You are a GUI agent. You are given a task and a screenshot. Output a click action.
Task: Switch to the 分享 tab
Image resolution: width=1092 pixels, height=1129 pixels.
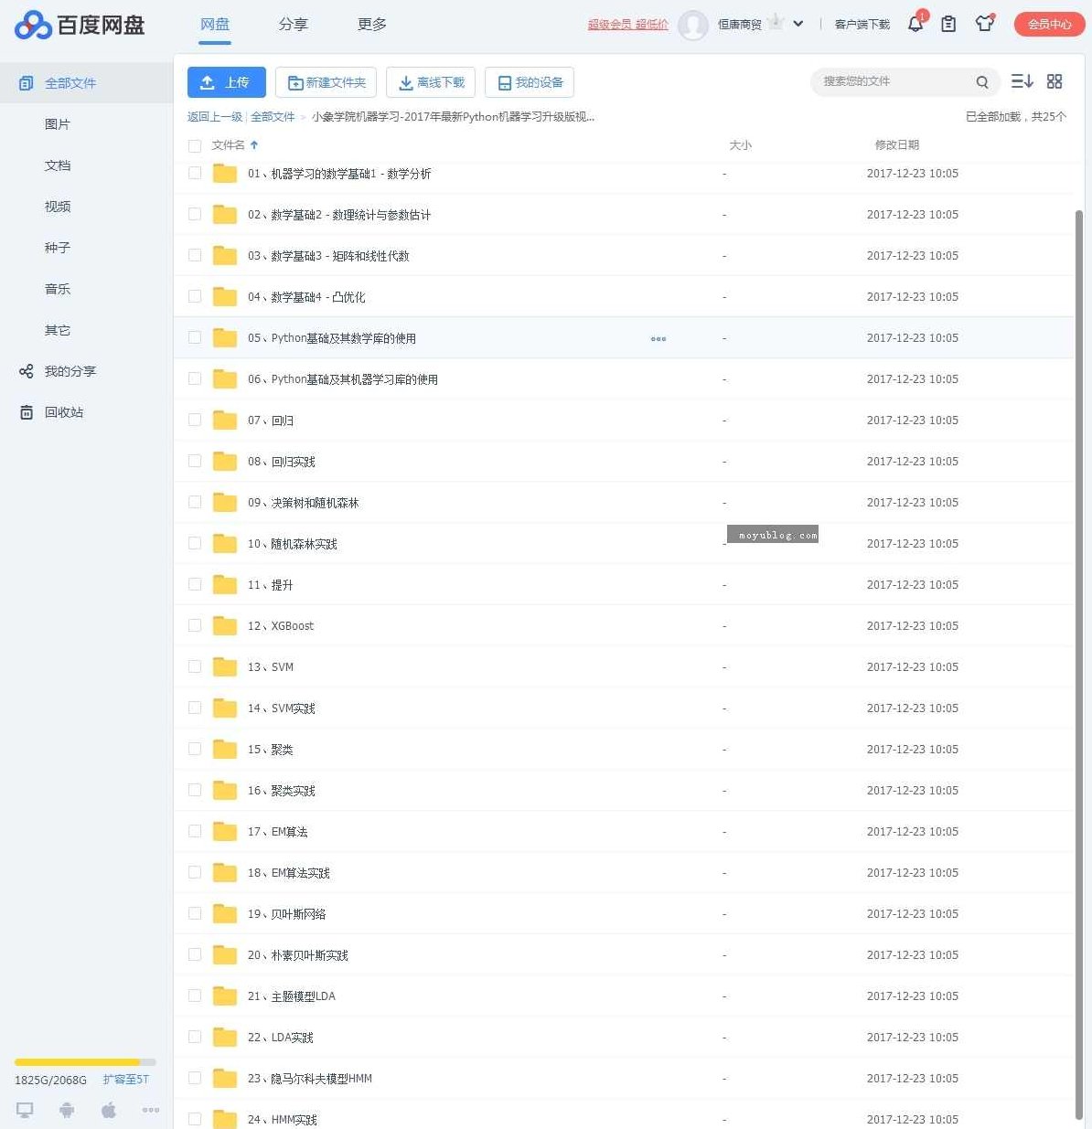click(x=294, y=25)
